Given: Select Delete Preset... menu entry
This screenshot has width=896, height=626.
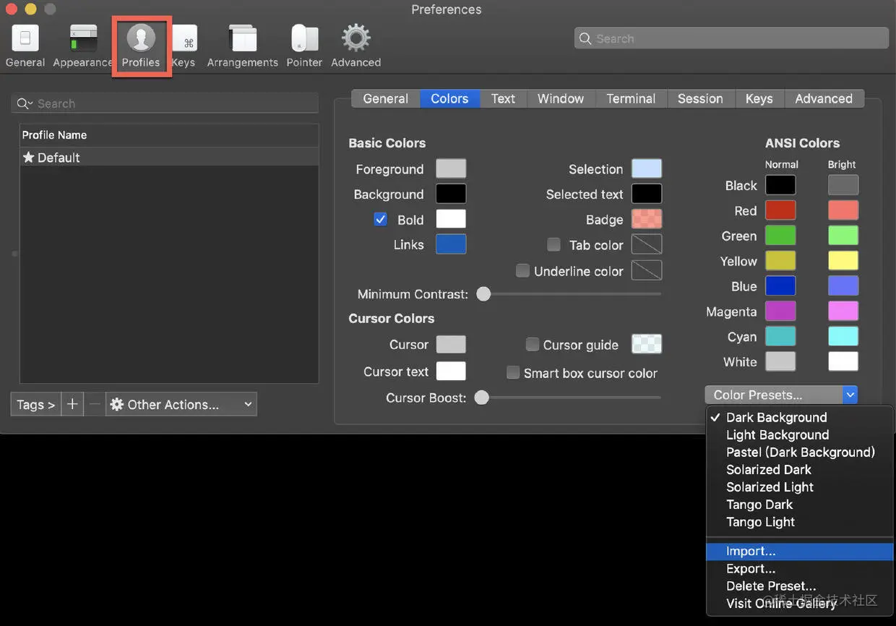Looking at the screenshot, I should pyautogui.click(x=800, y=586).
